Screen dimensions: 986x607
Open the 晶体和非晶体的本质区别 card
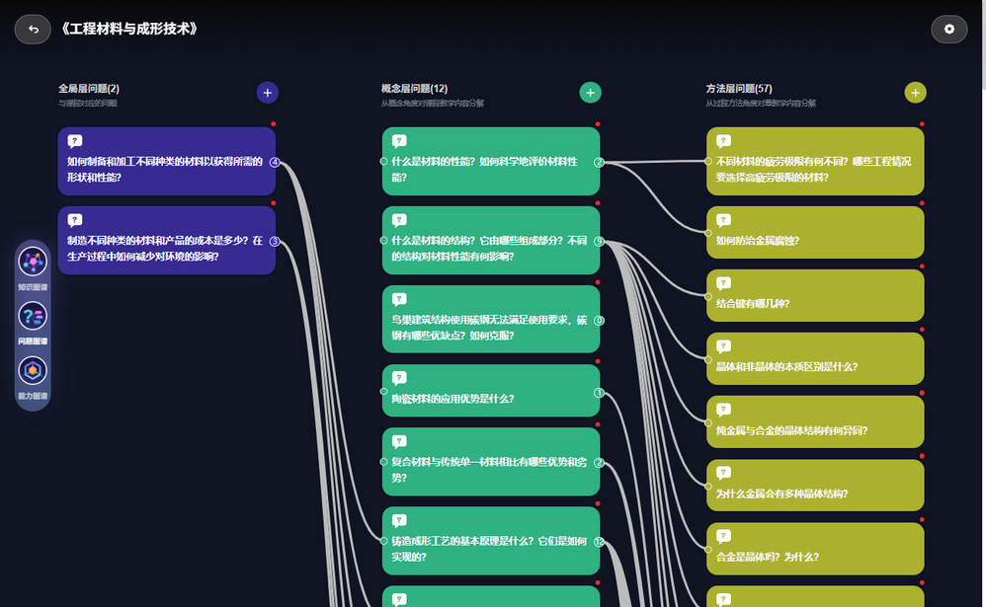(815, 359)
